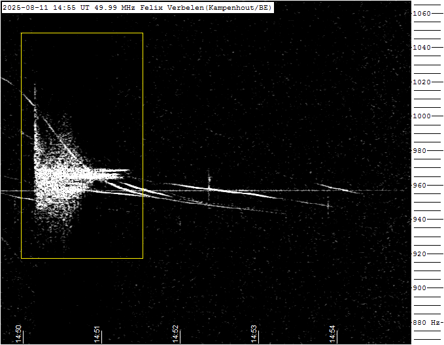Viewport: 444px width, 345px height.
Task: Select the 1060 frequency axis label
Action: pos(422,13)
